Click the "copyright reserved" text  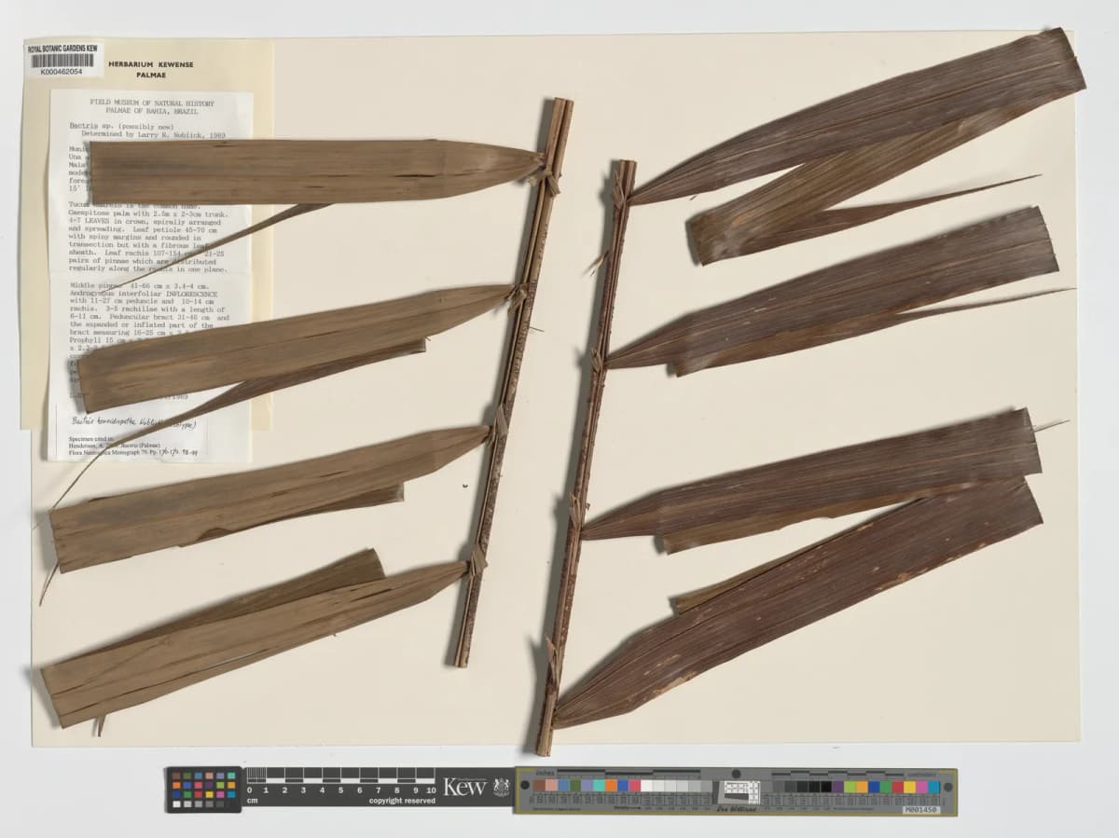point(402,801)
